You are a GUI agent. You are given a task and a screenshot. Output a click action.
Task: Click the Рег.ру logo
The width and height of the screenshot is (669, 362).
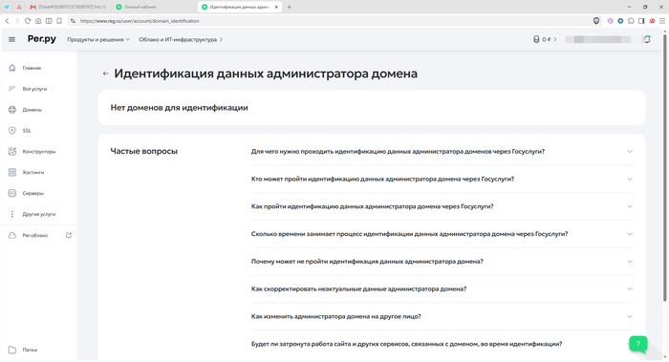41,39
